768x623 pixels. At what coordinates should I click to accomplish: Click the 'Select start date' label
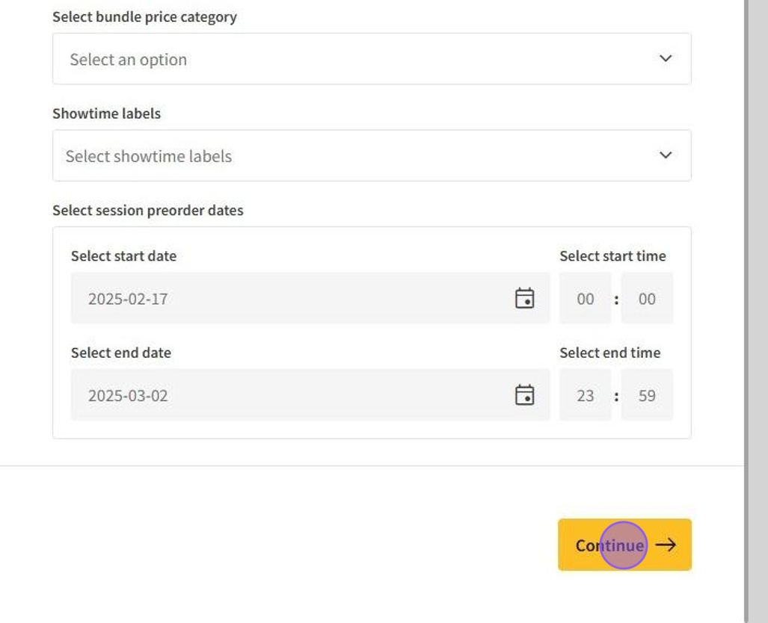point(123,256)
